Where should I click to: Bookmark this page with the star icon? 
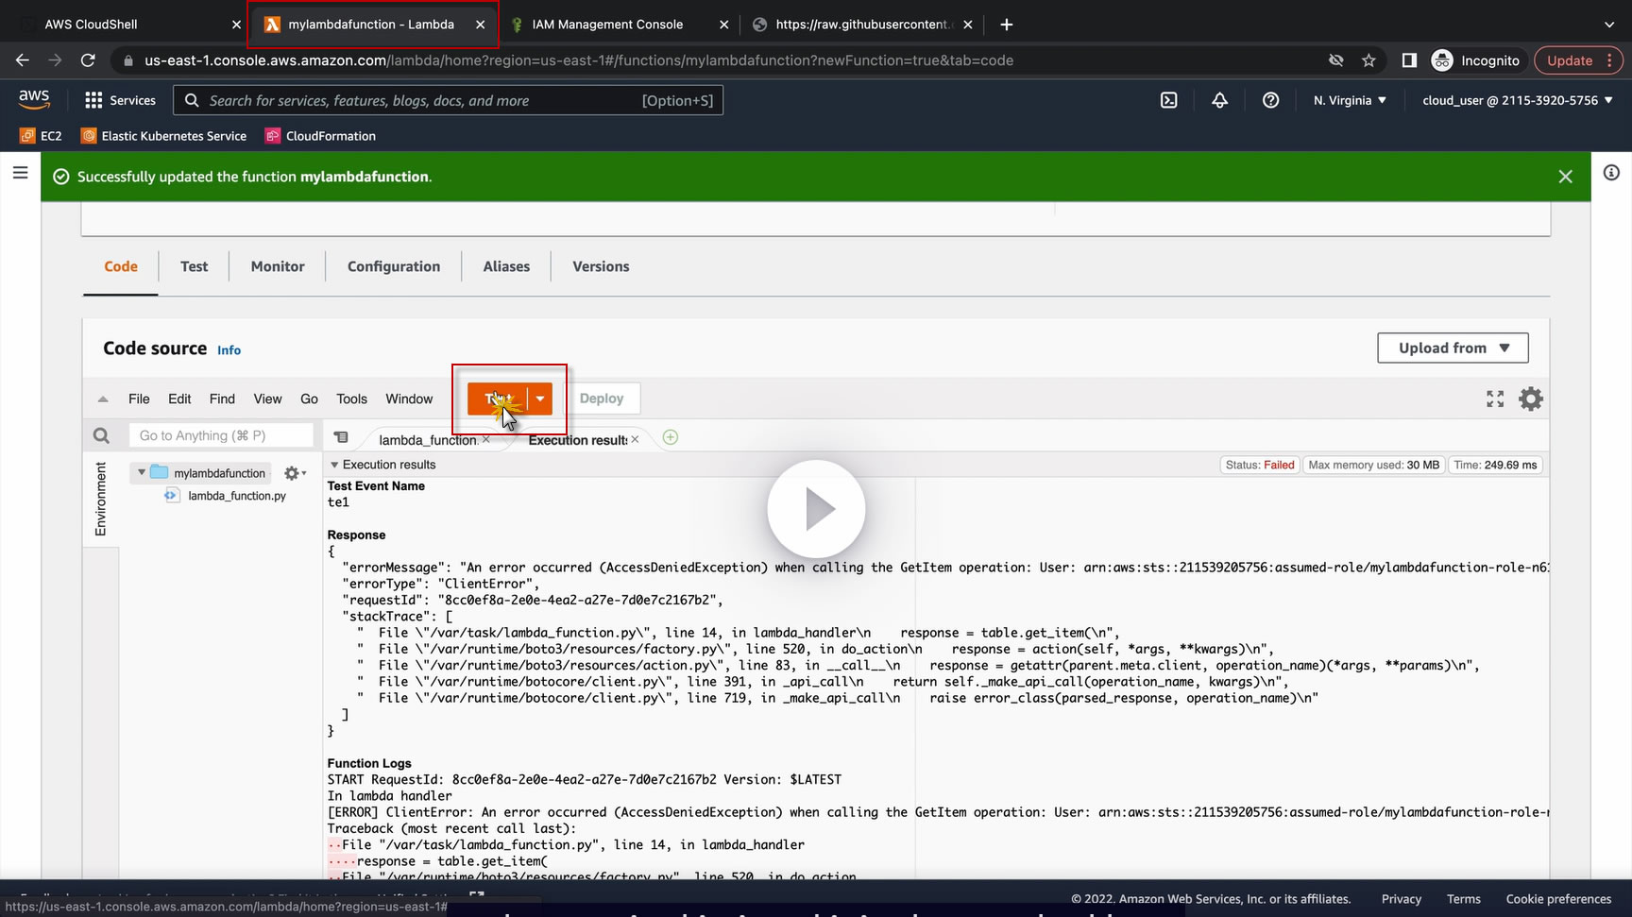point(1368,60)
